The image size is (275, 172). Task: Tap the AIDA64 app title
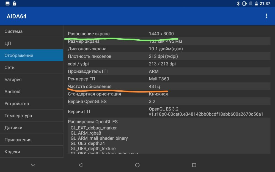point(16,16)
